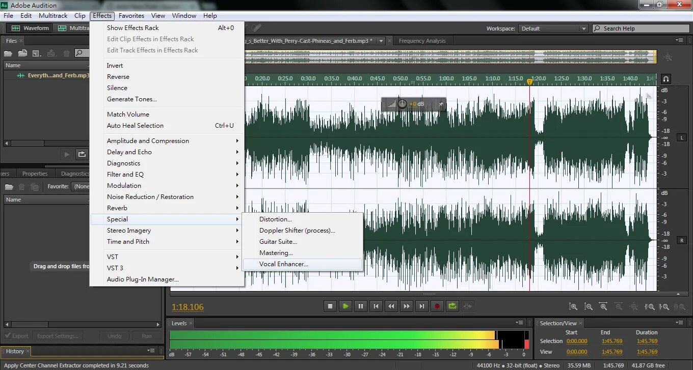Choose Noise Reduction / Restoration submenu

point(167,196)
